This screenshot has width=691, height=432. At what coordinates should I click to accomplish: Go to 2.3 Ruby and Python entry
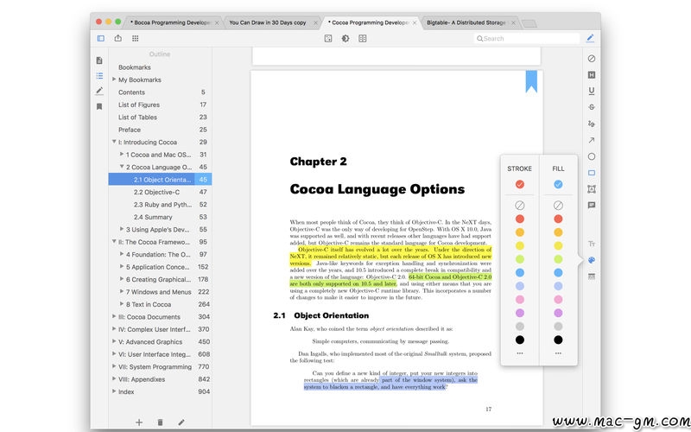161,205
